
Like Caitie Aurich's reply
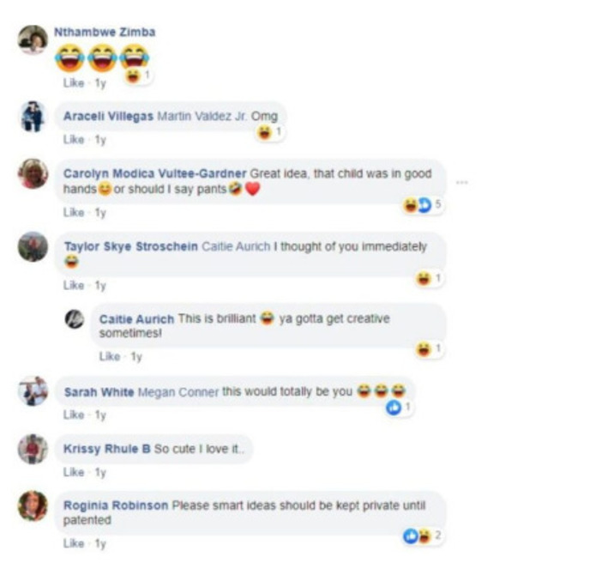110,357
